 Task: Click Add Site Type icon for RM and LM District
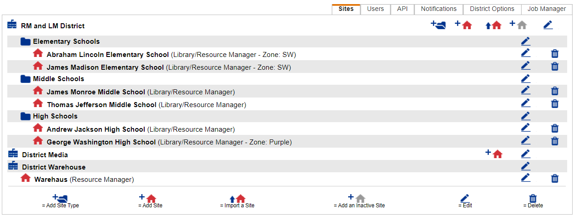tap(438, 25)
